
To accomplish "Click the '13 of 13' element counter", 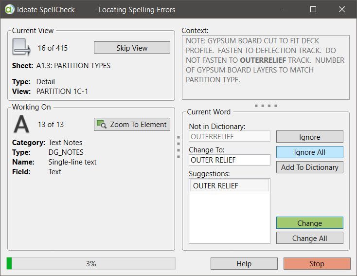I will click(x=51, y=125).
